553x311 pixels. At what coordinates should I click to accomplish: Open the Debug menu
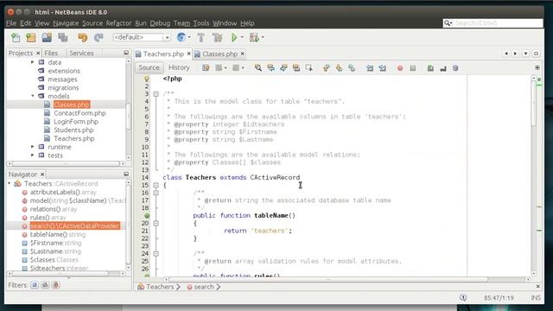[160, 23]
